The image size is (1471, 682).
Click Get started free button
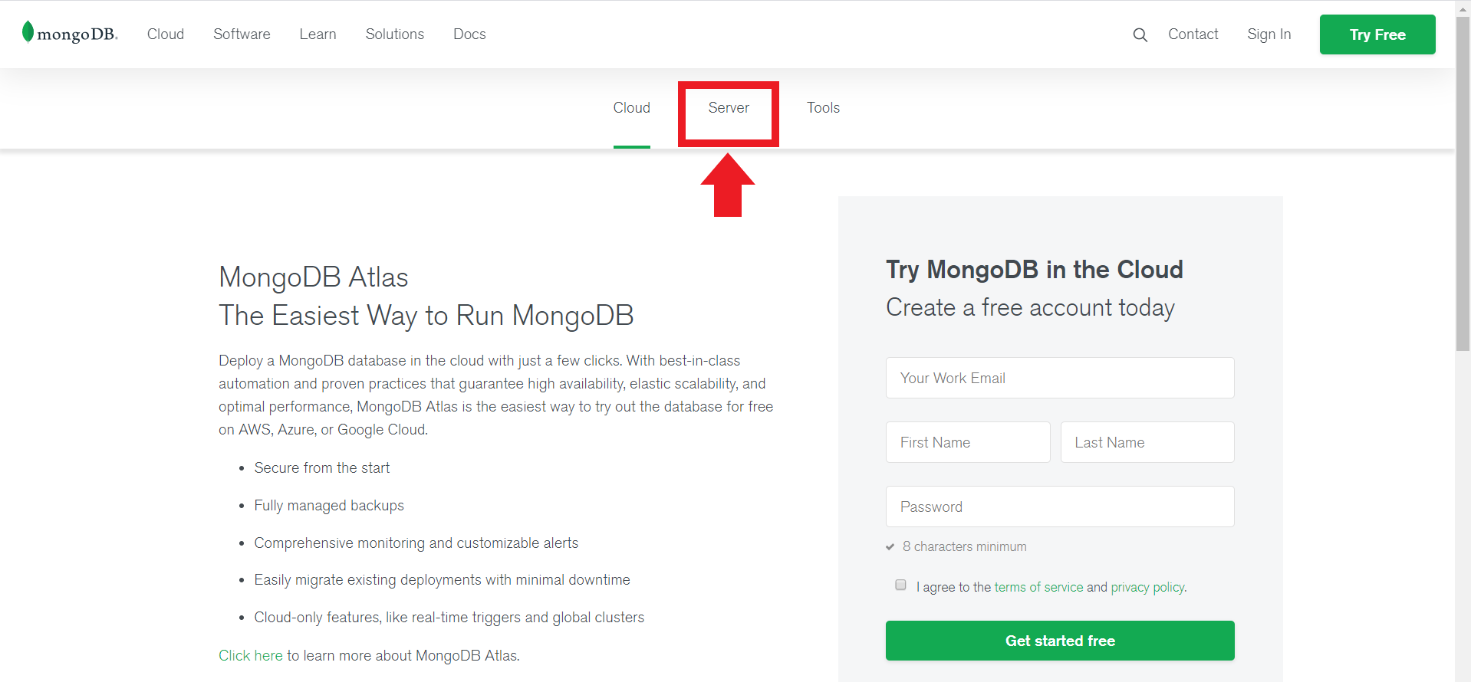coord(1060,641)
